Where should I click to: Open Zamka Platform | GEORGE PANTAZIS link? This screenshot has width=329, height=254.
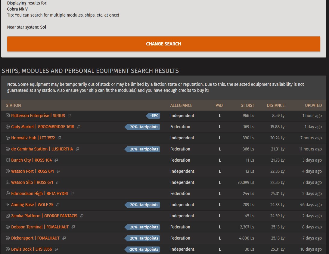[44, 215]
